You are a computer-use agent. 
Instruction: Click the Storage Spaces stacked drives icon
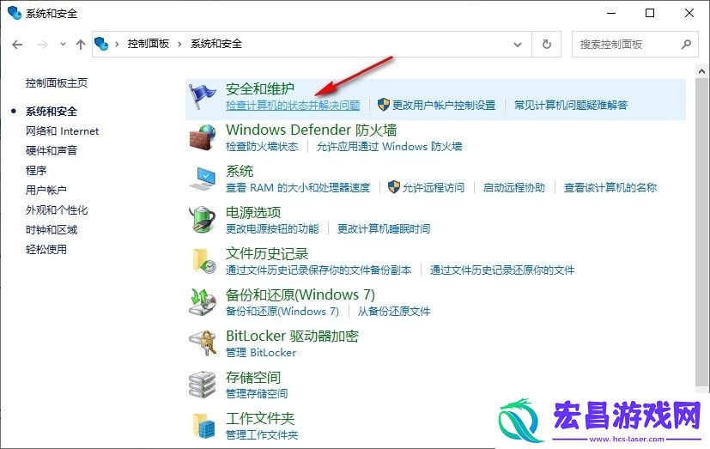[x=202, y=385]
